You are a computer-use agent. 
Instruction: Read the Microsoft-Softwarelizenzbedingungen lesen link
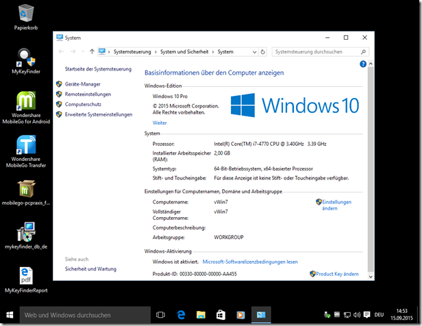point(250,262)
